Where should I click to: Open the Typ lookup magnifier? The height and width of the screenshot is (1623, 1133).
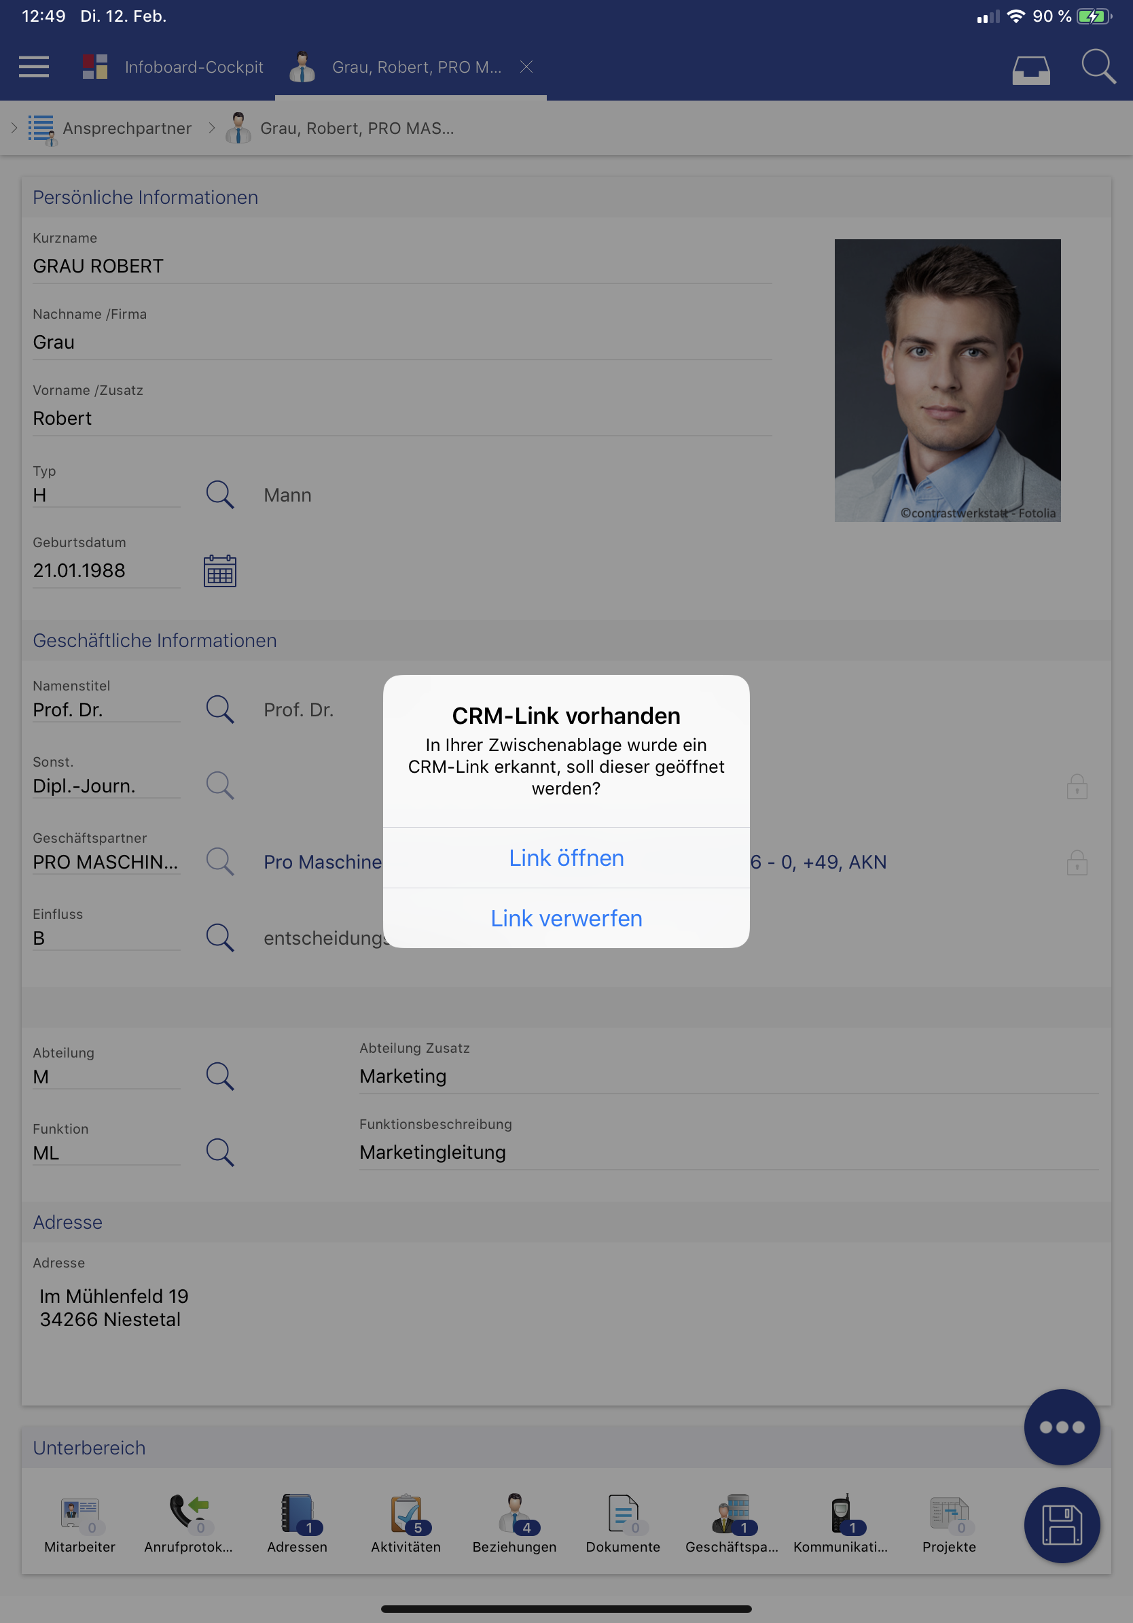[x=219, y=495]
